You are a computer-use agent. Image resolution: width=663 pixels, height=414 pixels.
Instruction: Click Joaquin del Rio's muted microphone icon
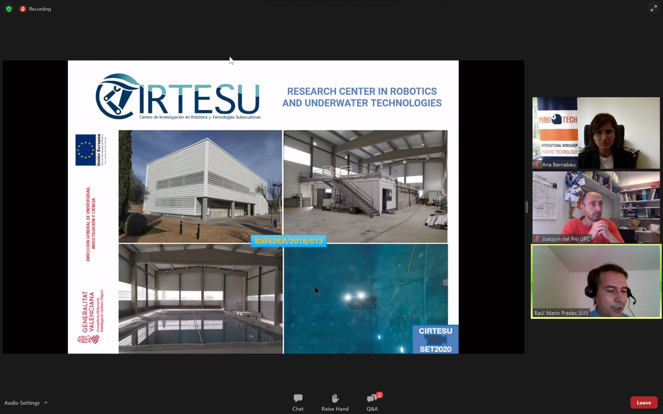(x=537, y=239)
